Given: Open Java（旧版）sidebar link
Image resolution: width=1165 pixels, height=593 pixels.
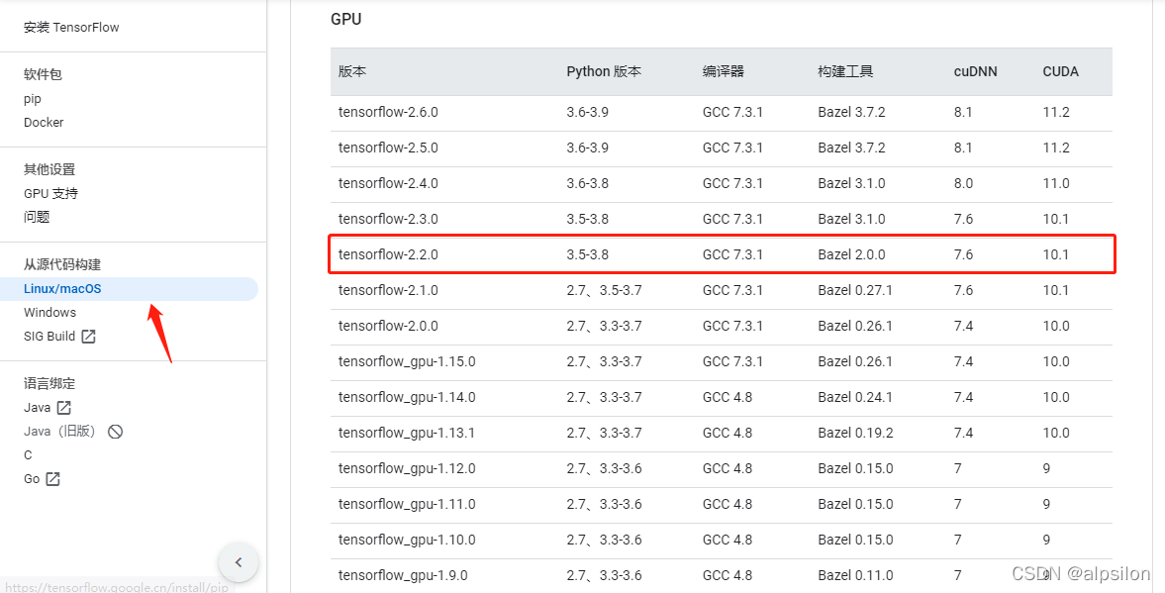Looking at the screenshot, I should [61, 431].
